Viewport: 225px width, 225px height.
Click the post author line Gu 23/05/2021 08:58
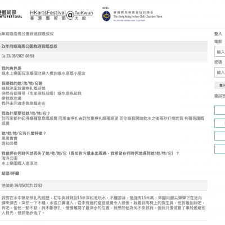18,56
